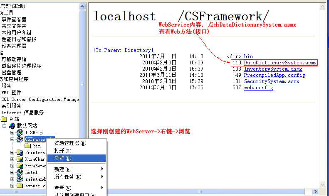
Task: Open the DataDictionarySystem.asmx link
Action: point(280,63)
